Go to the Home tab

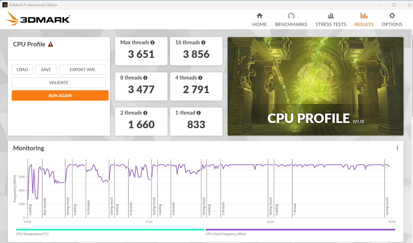tap(259, 20)
